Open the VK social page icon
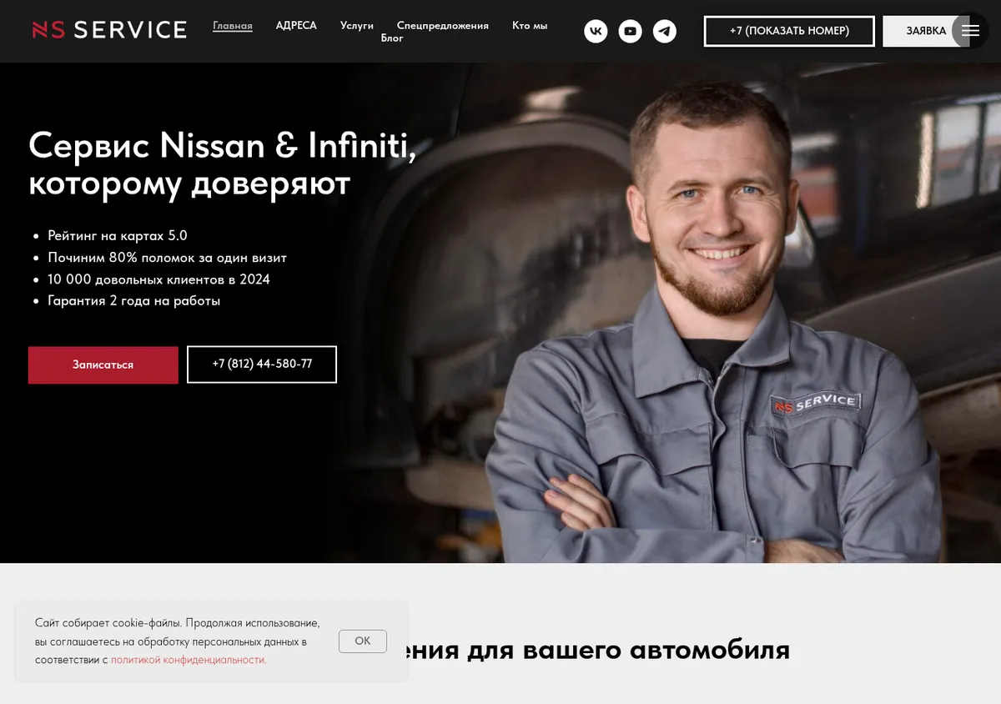The height and width of the screenshot is (704, 1001). pyautogui.click(x=596, y=32)
